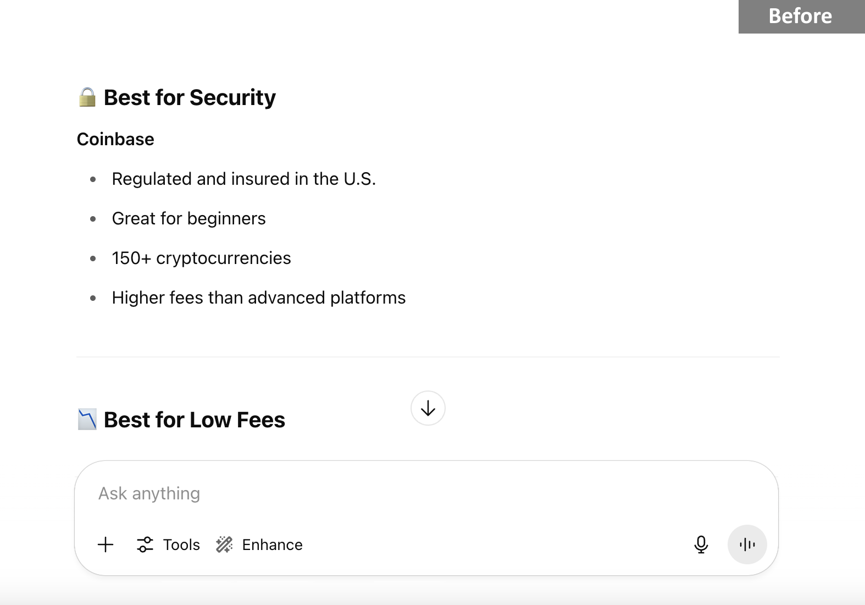Click the 150+ cryptocurrencies bullet text

(x=201, y=258)
